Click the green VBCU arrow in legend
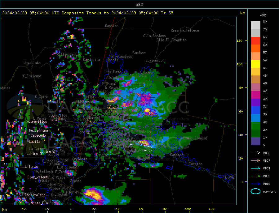Viewport: 279px width, 213px height. coord(255,176)
